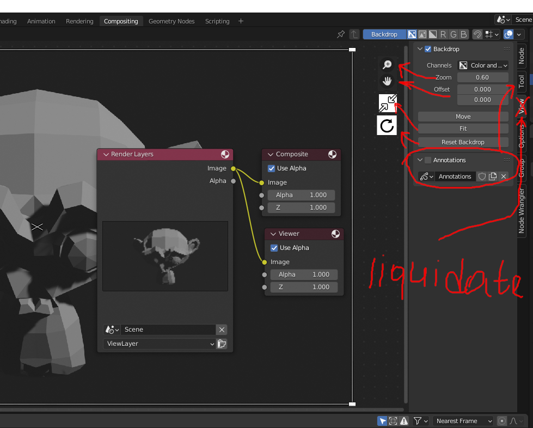Collapse the Annotations panel

point(420,160)
